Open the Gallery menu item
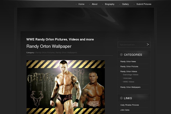Image resolution: width=171 pixels, height=114 pixels. tap(125, 4)
